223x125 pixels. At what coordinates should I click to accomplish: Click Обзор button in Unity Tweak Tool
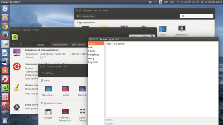click(47, 73)
